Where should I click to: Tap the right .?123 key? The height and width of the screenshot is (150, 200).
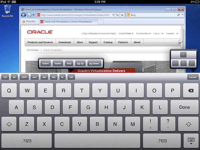pyautogui.click(x=162, y=141)
